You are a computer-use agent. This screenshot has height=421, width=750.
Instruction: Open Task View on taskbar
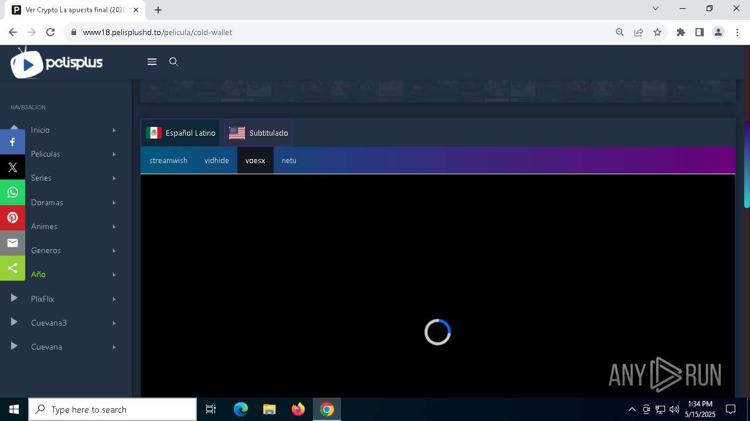211,409
